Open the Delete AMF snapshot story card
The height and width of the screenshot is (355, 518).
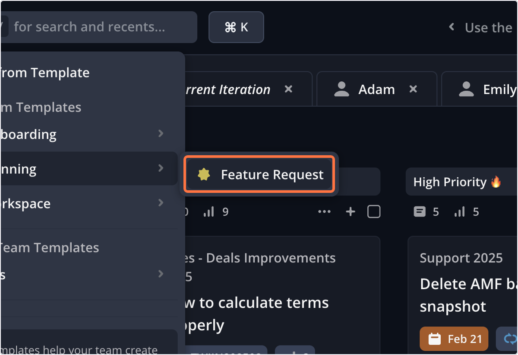point(463,295)
